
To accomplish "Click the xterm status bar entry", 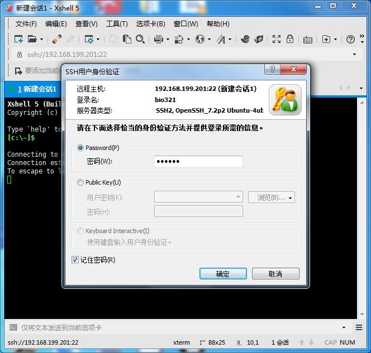I will pos(181,342).
